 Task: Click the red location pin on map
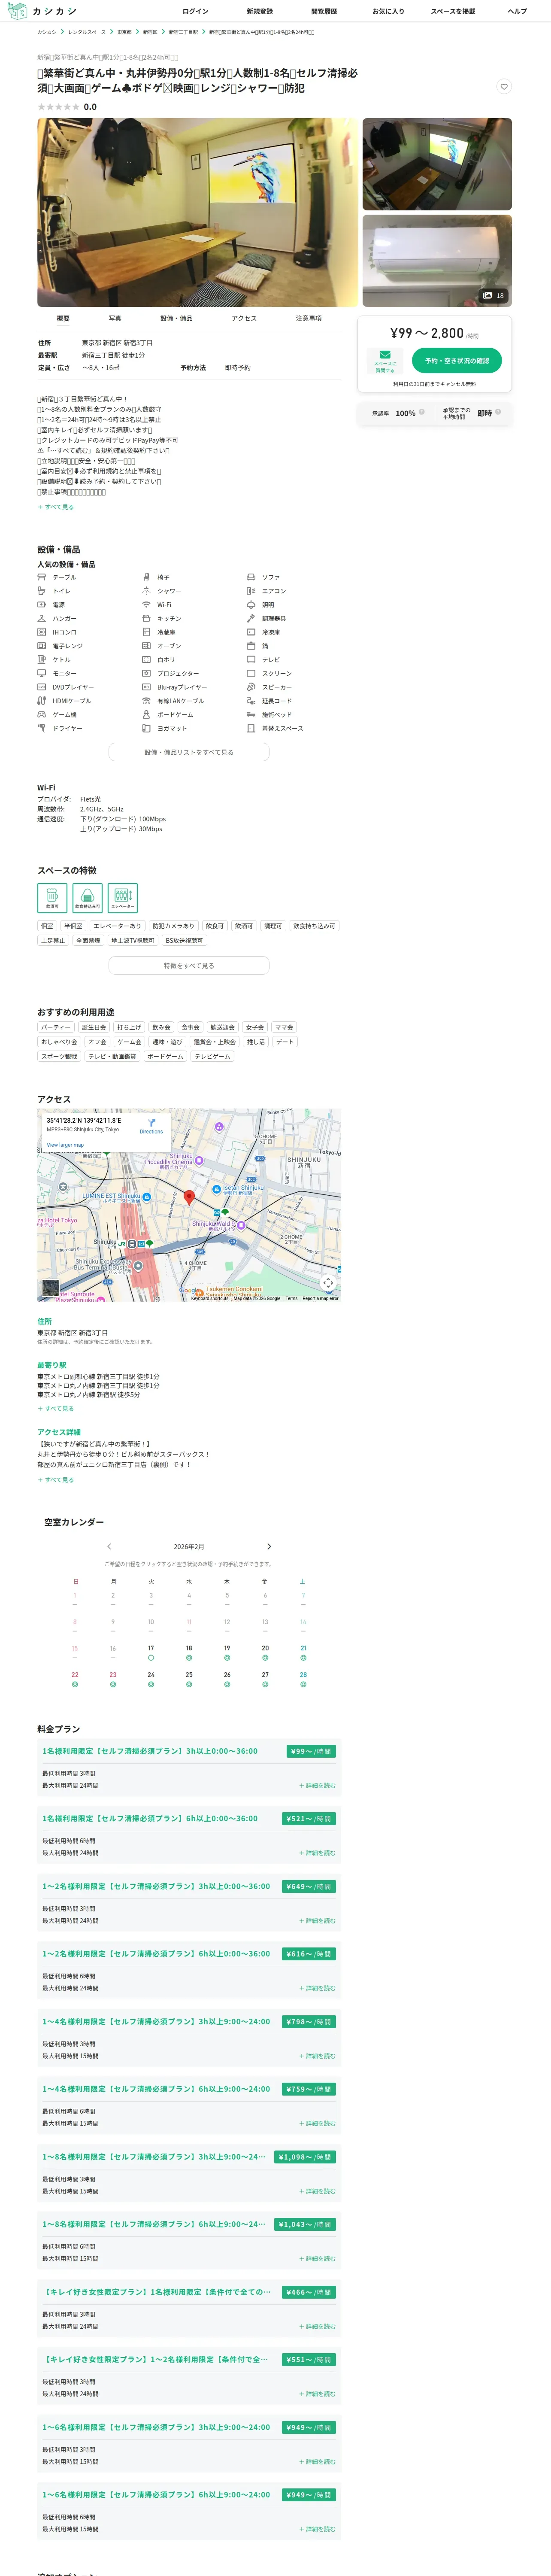(x=189, y=1197)
